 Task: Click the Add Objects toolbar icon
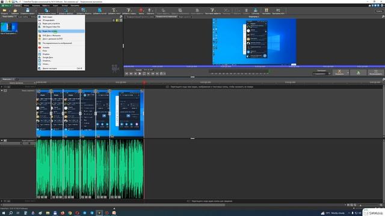84,11
